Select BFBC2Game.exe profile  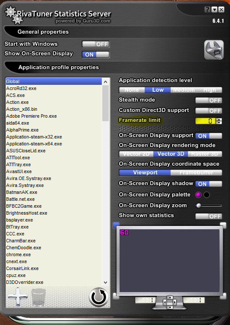click(x=54, y=206)
